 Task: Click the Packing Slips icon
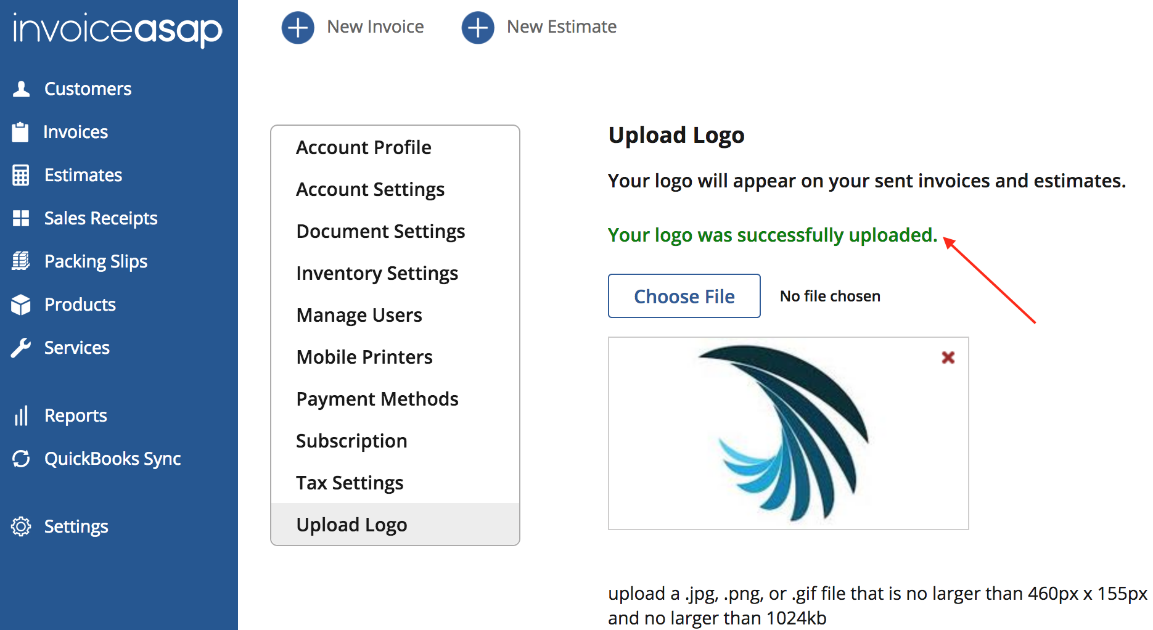click(x=20, y=261)
